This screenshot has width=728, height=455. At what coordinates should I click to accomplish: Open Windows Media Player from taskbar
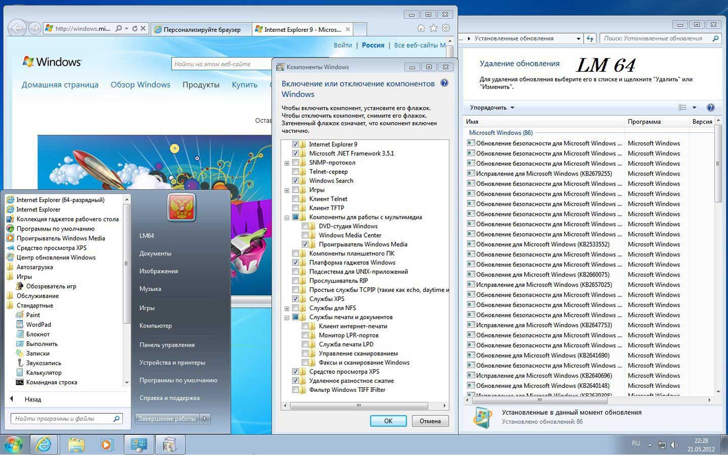[x=107, y=444]
